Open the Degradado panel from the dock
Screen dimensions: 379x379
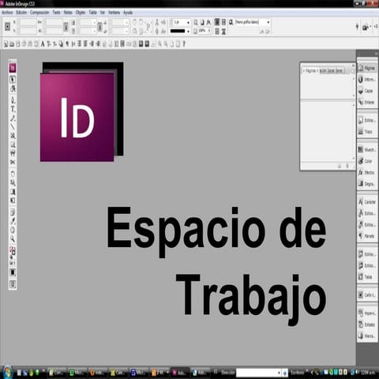(367, 184)
